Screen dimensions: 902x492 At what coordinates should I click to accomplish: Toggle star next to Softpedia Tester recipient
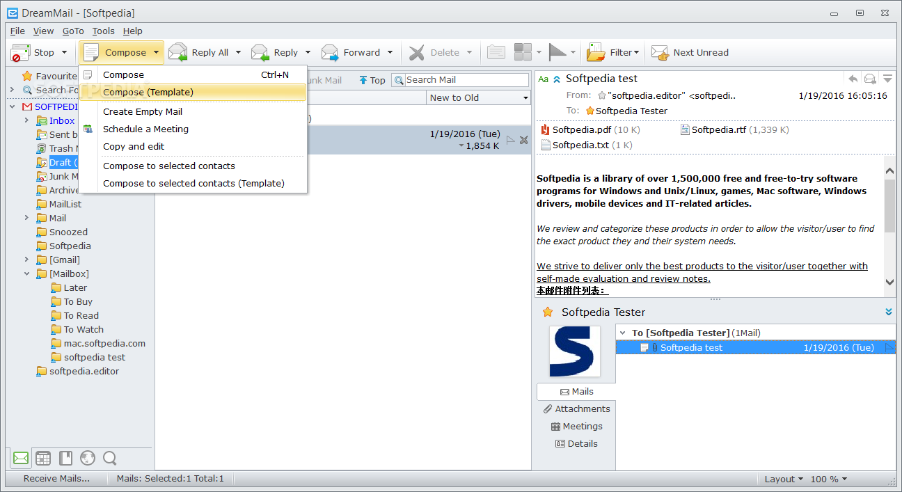point(590,111)
